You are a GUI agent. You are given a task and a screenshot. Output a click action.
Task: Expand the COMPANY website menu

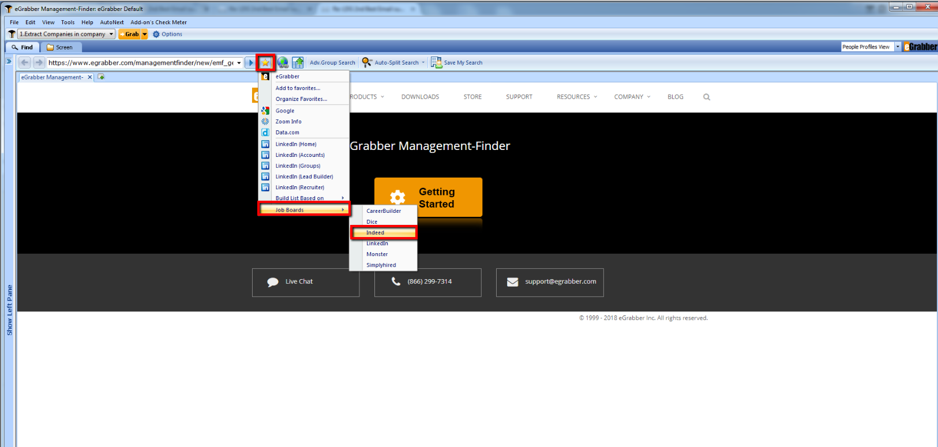[x=648, y=97]
